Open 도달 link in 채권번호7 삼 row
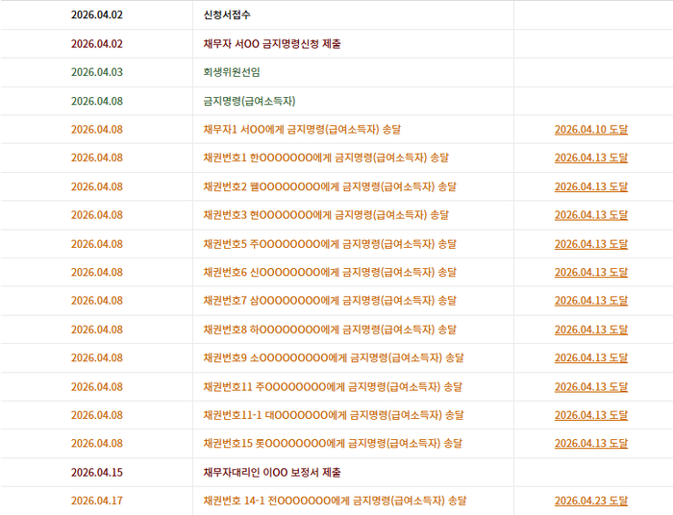This screenshot has width=673, height=515. click(591, 301)
